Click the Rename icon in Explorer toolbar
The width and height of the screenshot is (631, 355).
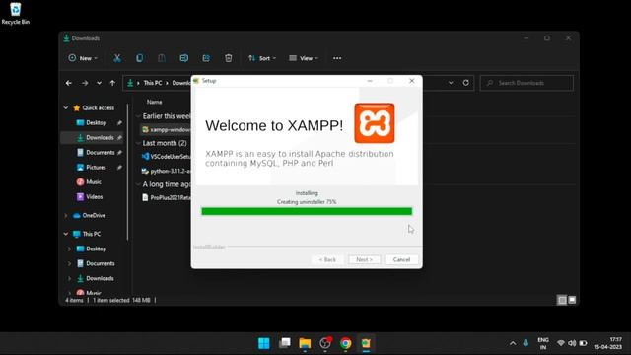tap(184, 58)
